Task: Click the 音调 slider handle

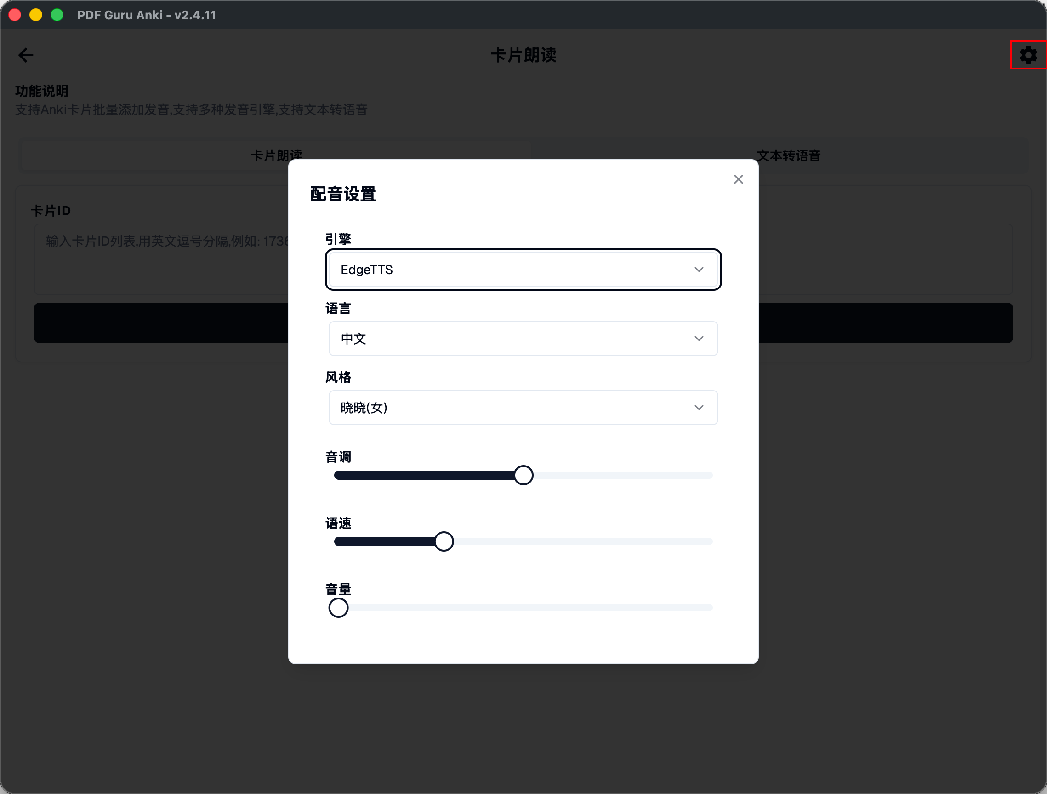Action: click(x=523, y=475)
